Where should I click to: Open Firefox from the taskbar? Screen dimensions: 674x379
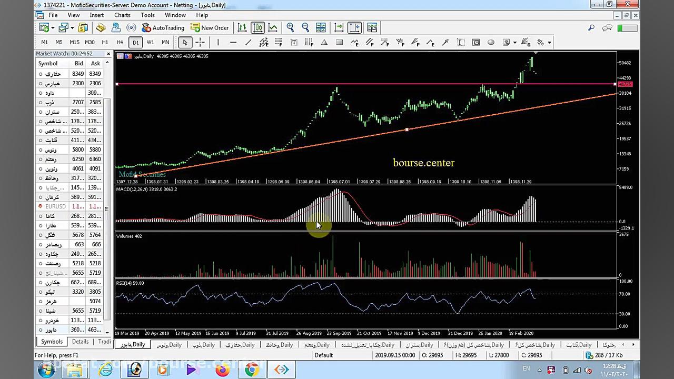[x=222, y=370]
